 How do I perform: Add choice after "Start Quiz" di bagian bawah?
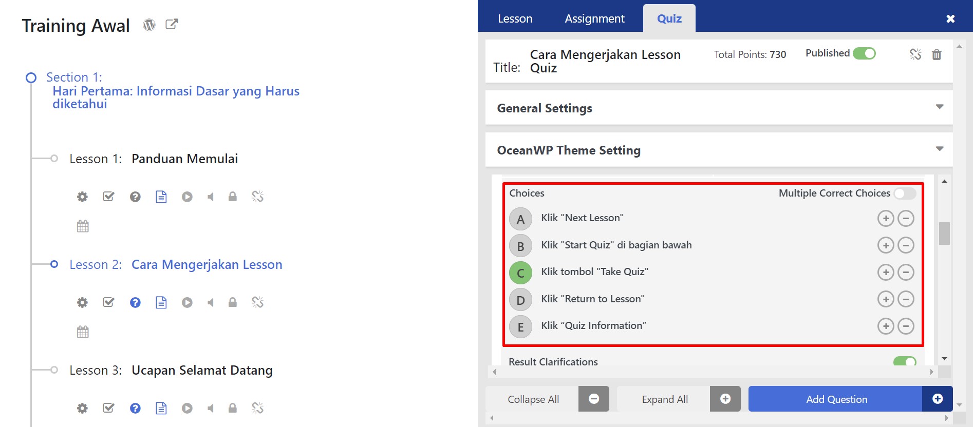pos(886,245)
